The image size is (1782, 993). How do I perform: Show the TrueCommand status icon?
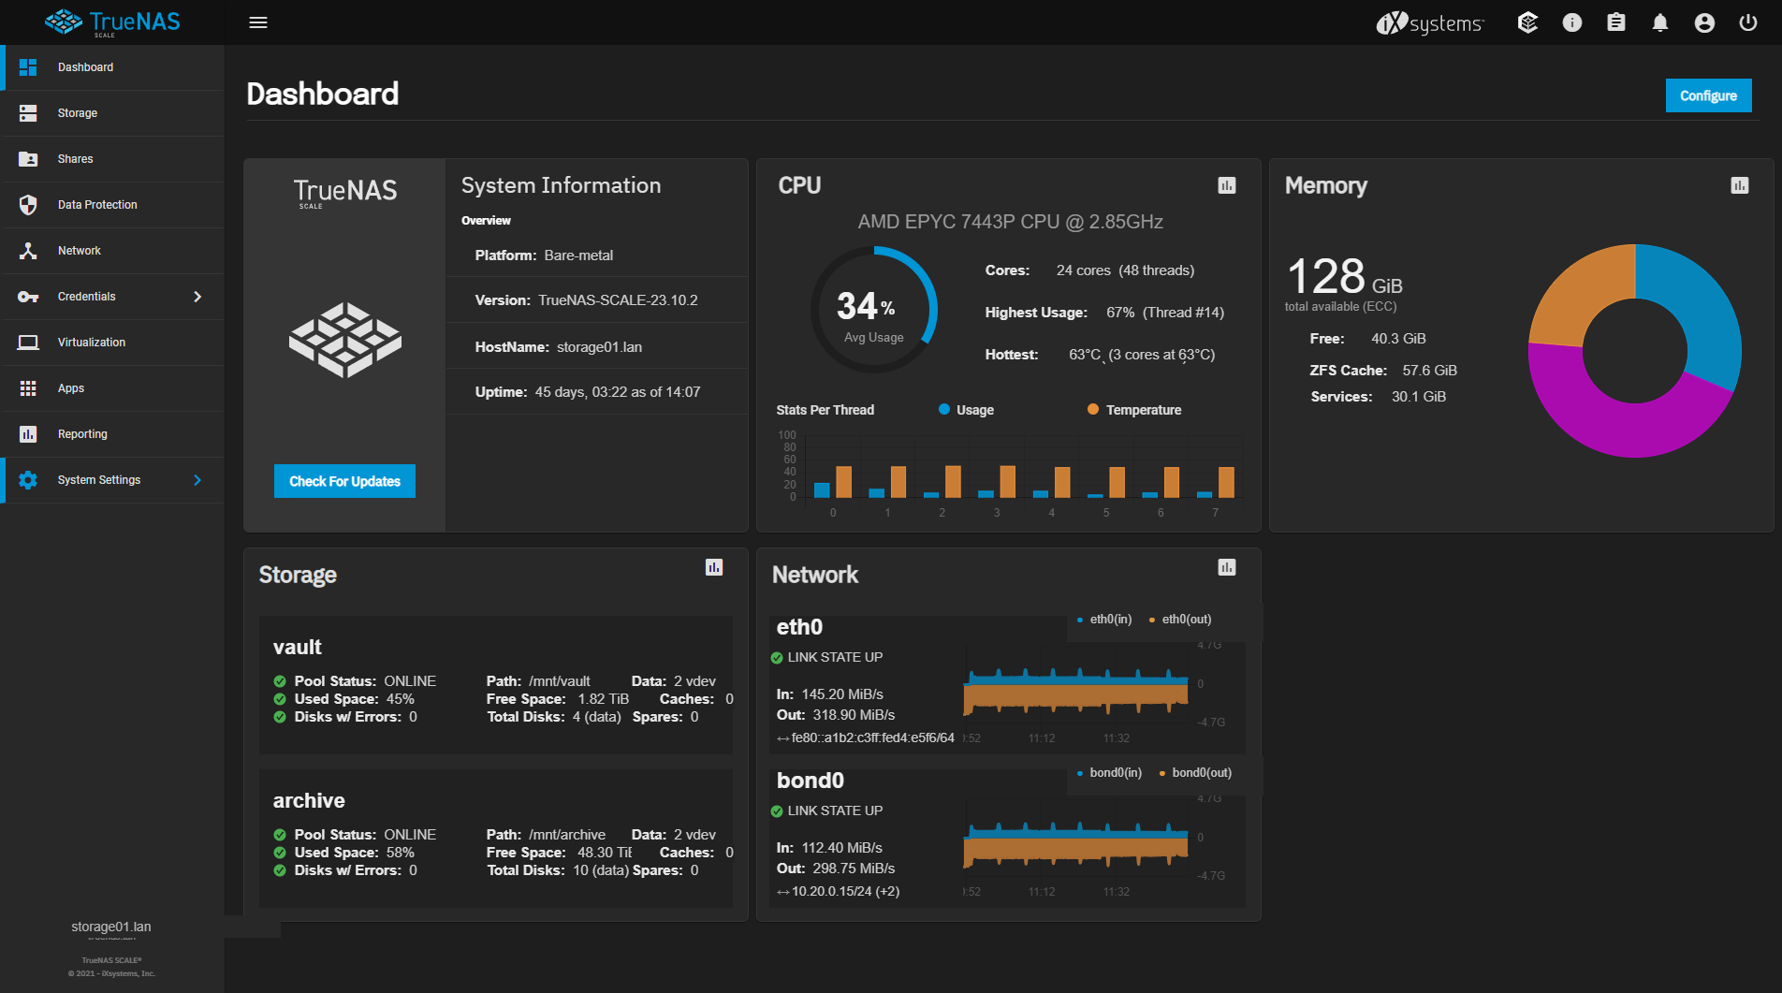click(1527, 22)
